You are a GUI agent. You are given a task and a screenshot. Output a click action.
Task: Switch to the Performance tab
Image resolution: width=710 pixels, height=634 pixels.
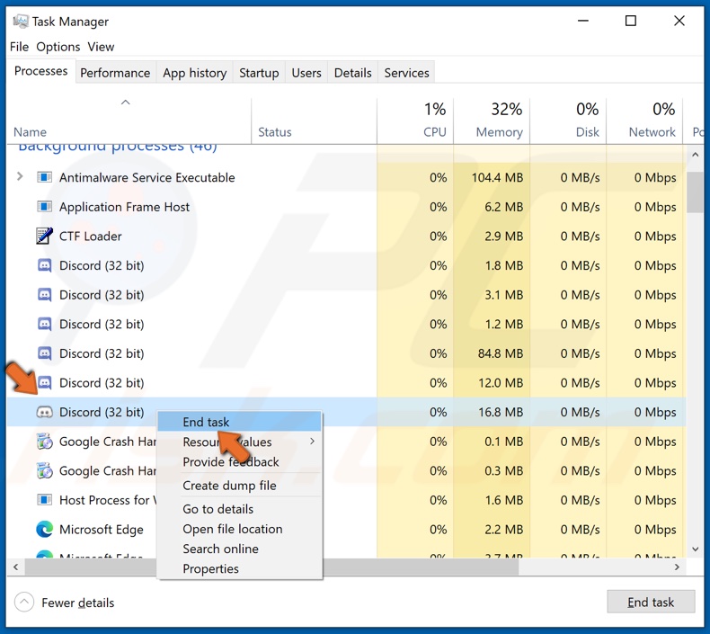point(115,73)
